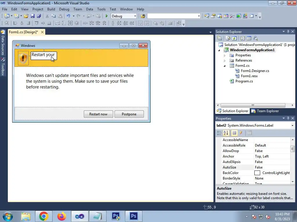Click the Solution Explorer horizontal scrollbar
Viewport: 297px width, 222px height.
253,105
